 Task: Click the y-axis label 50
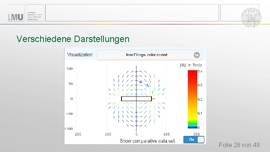(70, 84)
